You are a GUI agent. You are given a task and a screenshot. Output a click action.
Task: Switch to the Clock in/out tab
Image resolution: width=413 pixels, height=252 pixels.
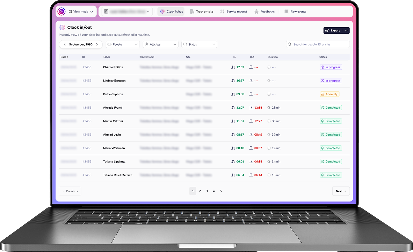[x=171, y=12]
